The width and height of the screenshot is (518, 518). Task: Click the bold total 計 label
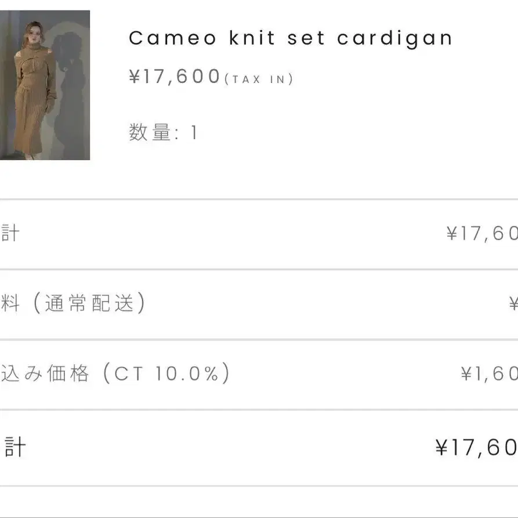click(15, 447)
